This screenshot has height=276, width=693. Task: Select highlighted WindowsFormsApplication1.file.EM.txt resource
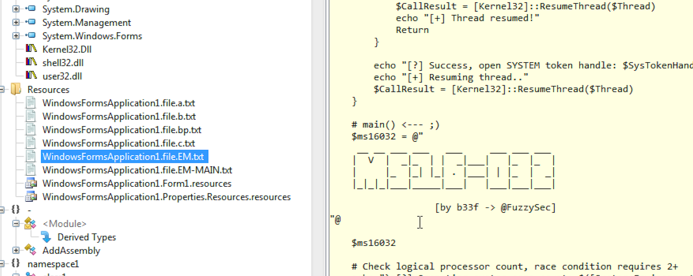coord(124,157)
